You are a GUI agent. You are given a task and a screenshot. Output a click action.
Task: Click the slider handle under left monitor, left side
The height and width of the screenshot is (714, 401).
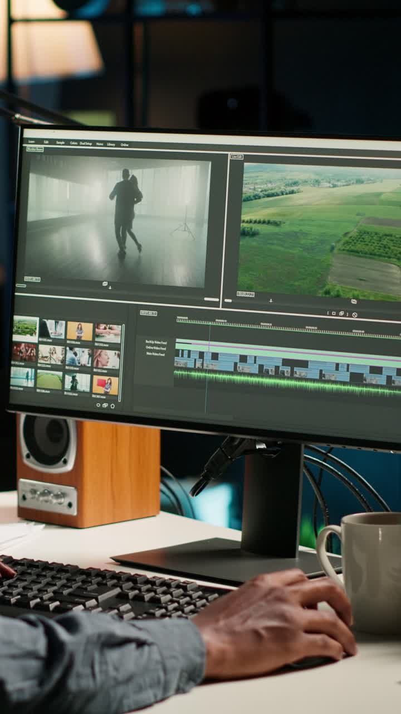[21, 286]
